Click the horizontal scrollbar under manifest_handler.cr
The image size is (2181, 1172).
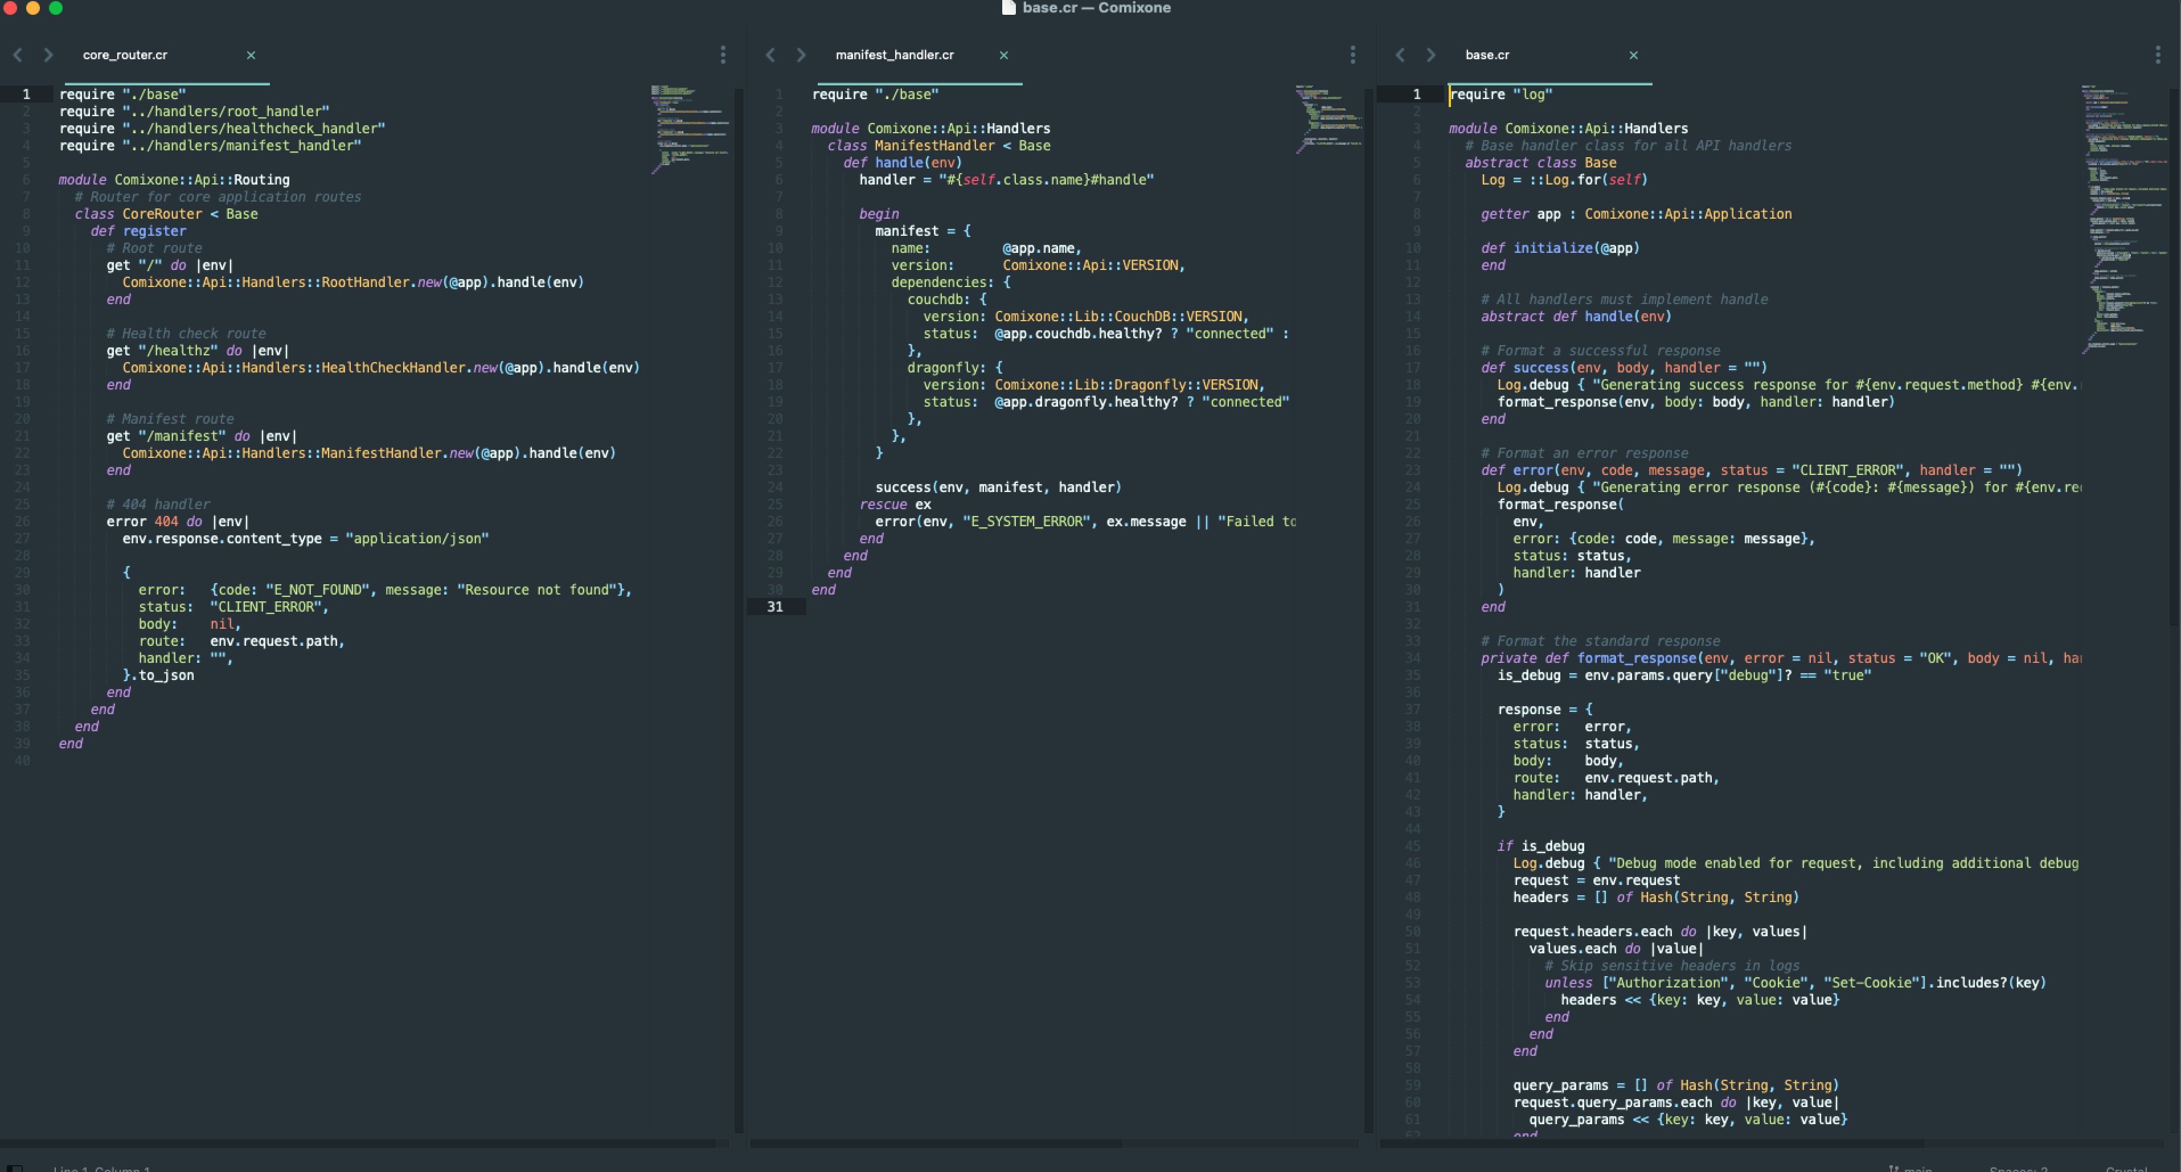pos(936,1143)
